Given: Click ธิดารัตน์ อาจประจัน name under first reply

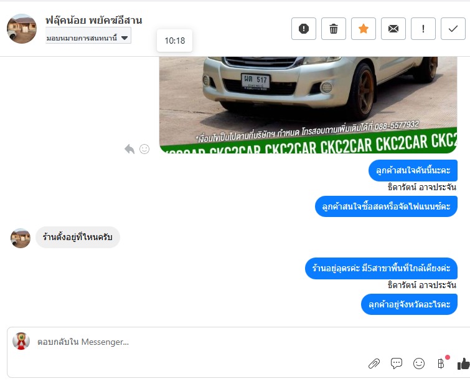Looking at the screenshot, I should coord(421,187).
